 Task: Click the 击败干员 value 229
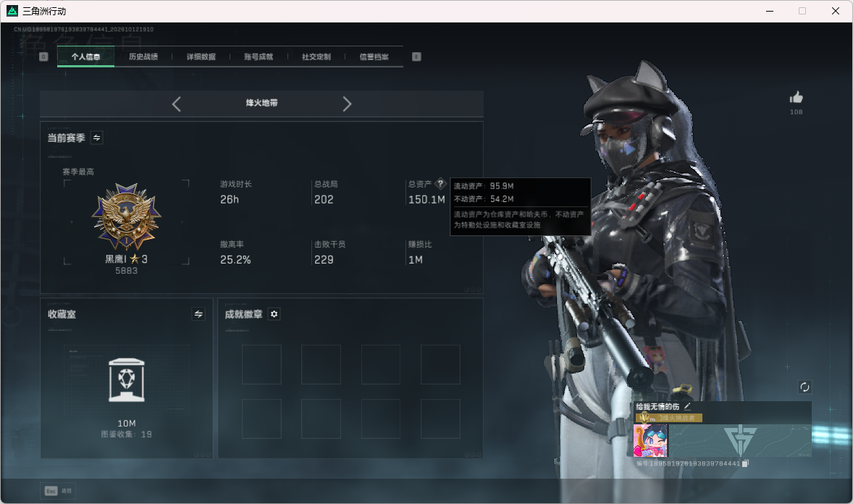[324, 260]
